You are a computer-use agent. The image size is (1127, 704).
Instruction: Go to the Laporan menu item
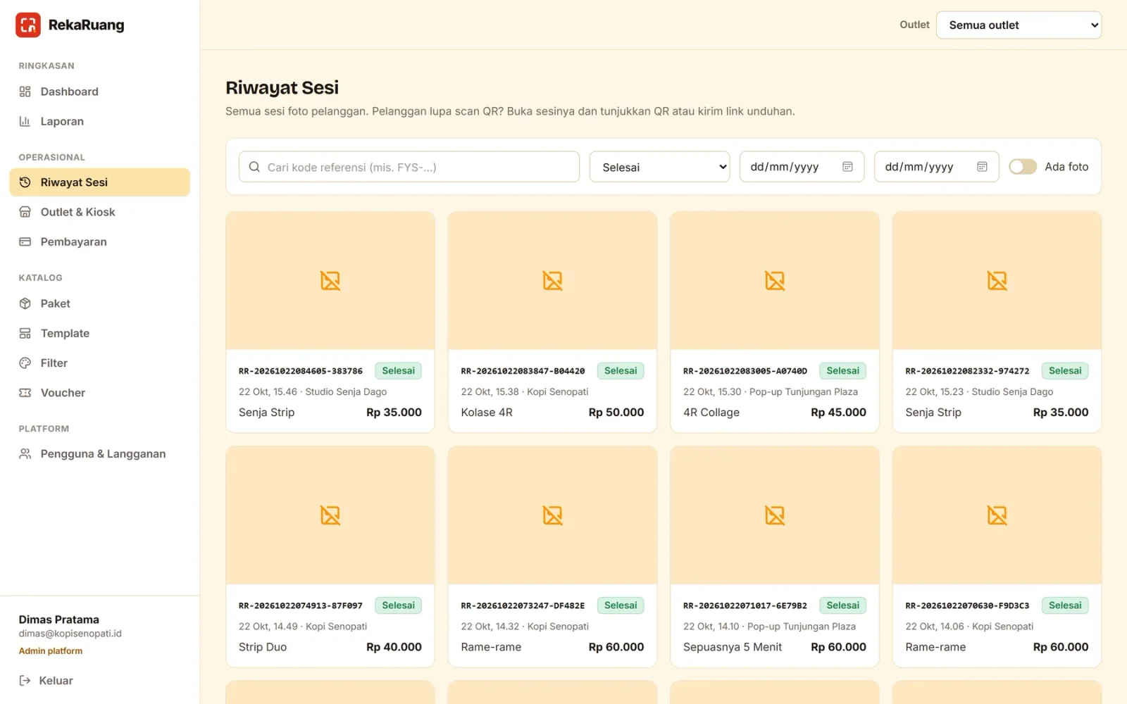(99, 121)
